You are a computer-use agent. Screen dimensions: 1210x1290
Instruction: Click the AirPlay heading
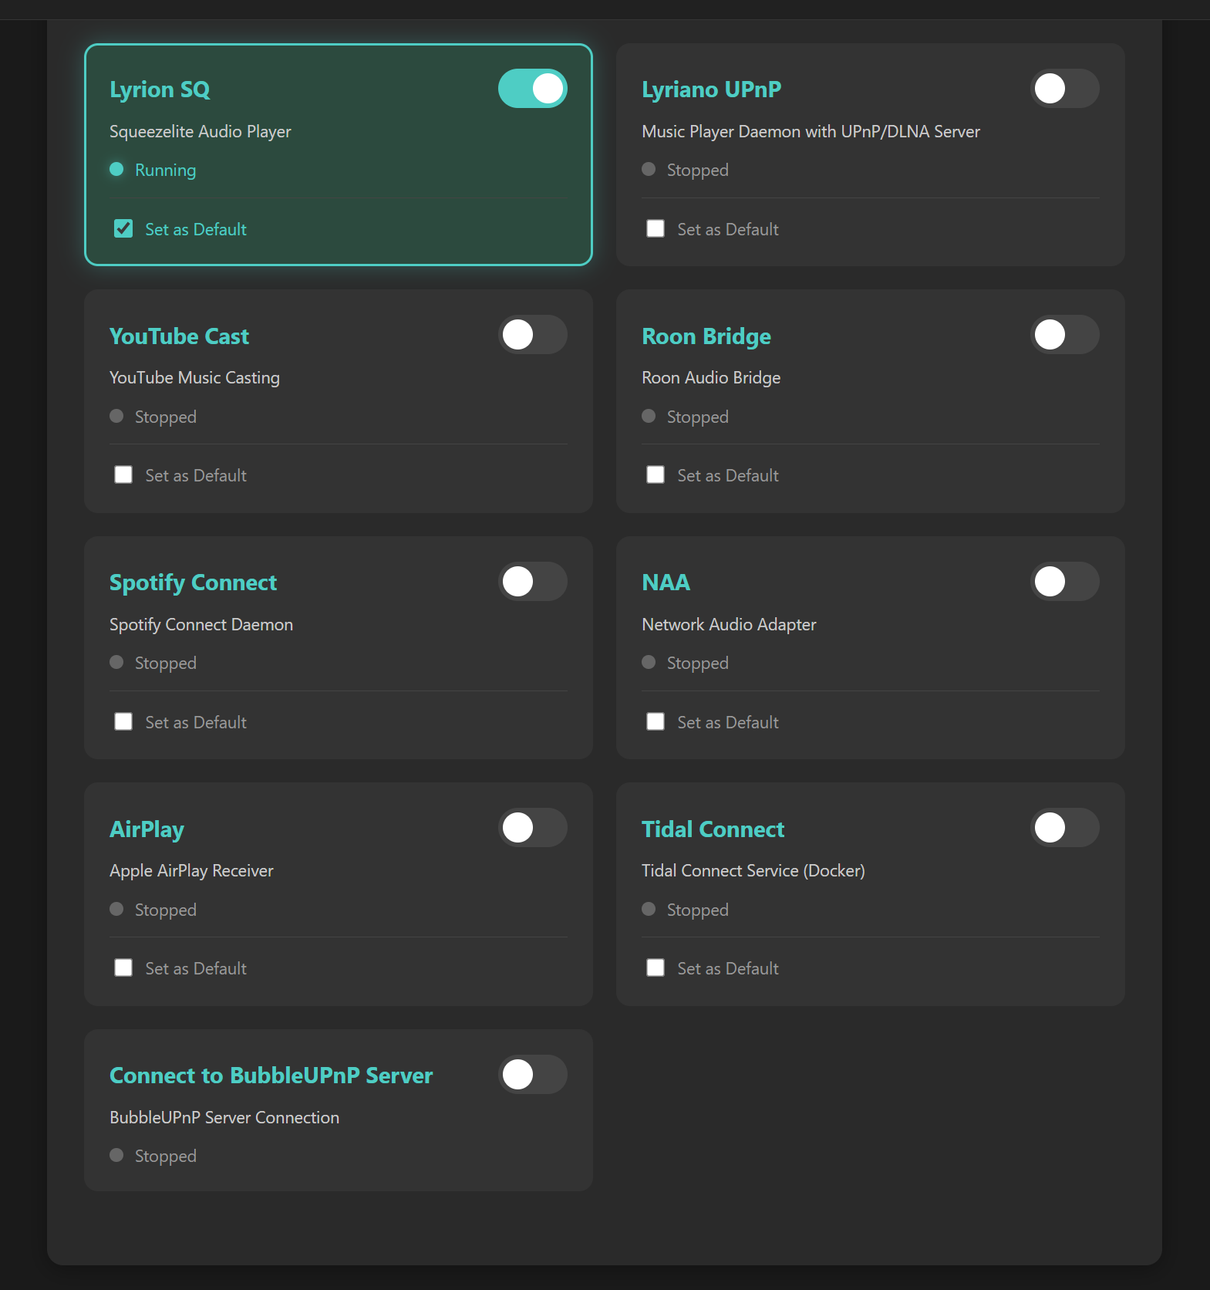(x=147, y=829)
